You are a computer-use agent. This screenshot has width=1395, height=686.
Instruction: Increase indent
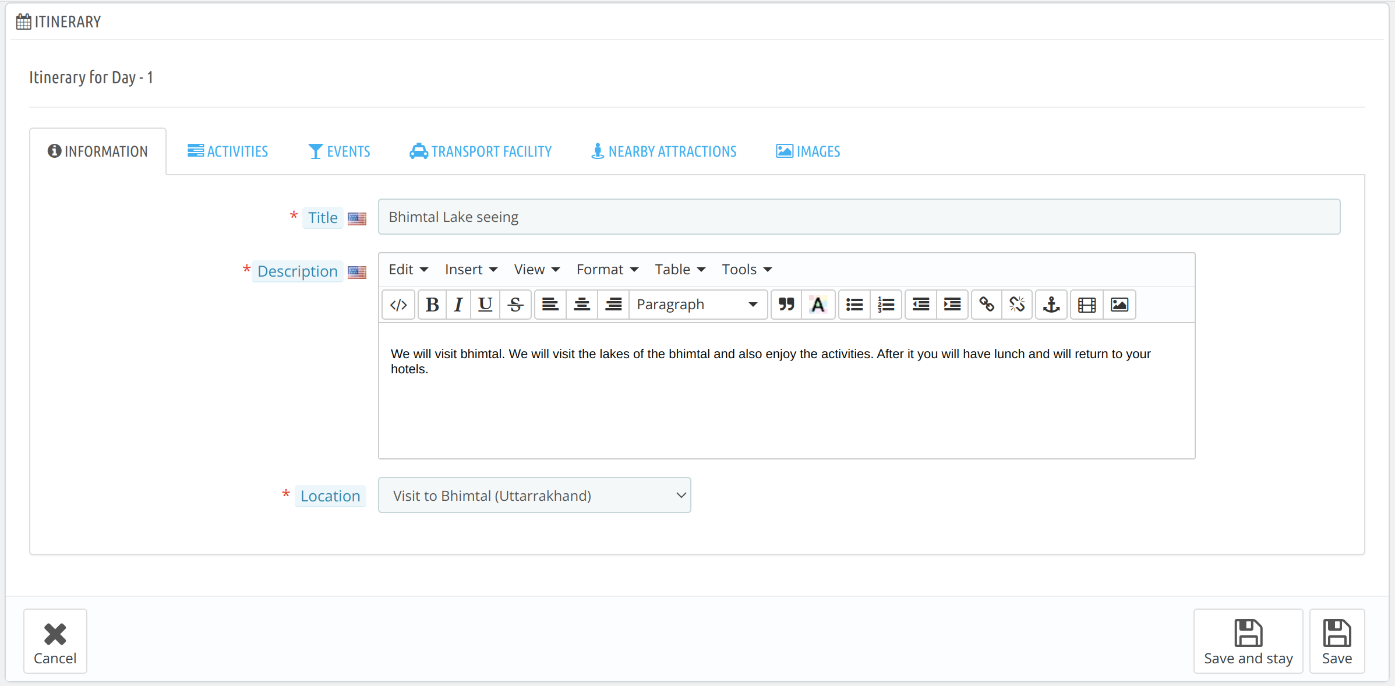click(x=952, y=305)
